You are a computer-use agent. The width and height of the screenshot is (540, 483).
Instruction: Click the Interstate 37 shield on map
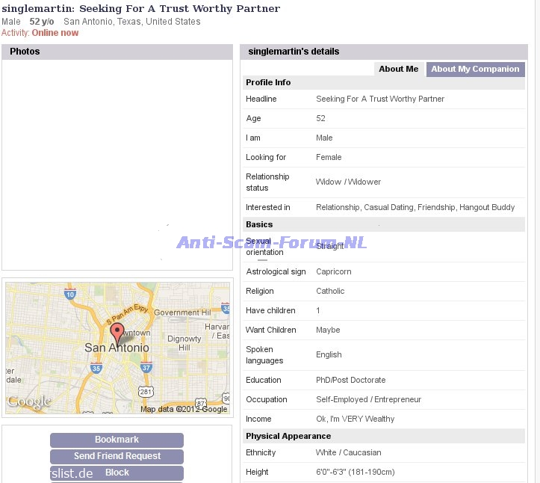coord(146,367)
